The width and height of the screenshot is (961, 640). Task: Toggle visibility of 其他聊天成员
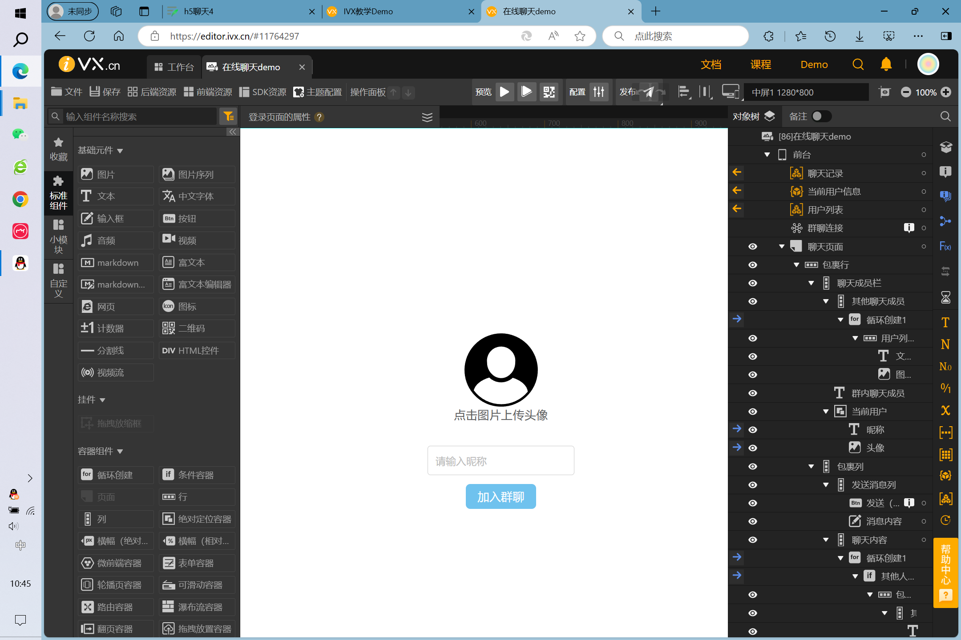coord(752,301)
